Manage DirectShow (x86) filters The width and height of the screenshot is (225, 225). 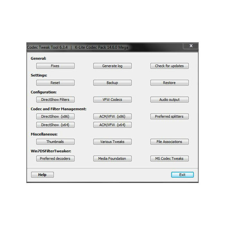tap(55, 116)
